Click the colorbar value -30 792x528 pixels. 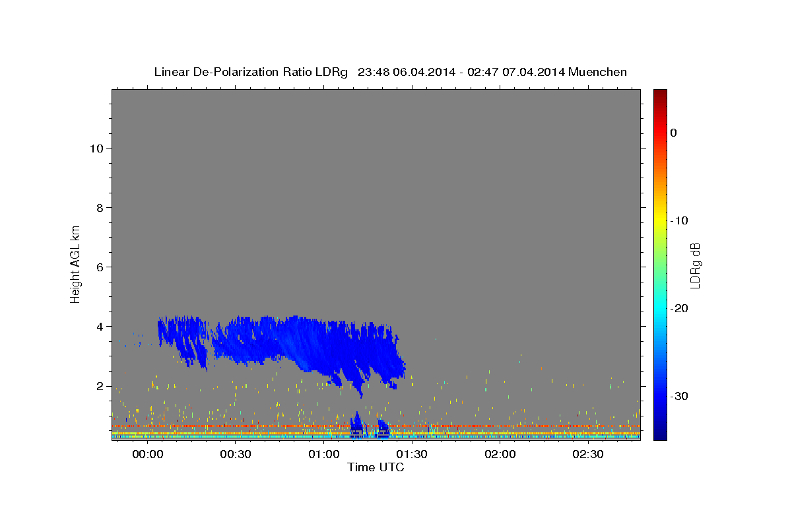tap(680, 396)
